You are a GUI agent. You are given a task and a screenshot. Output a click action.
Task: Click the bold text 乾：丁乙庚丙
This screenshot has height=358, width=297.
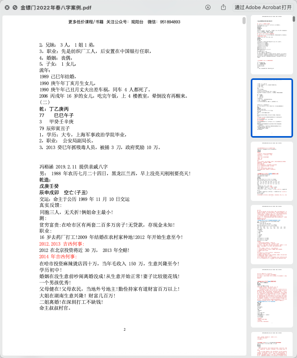point(54,109)
